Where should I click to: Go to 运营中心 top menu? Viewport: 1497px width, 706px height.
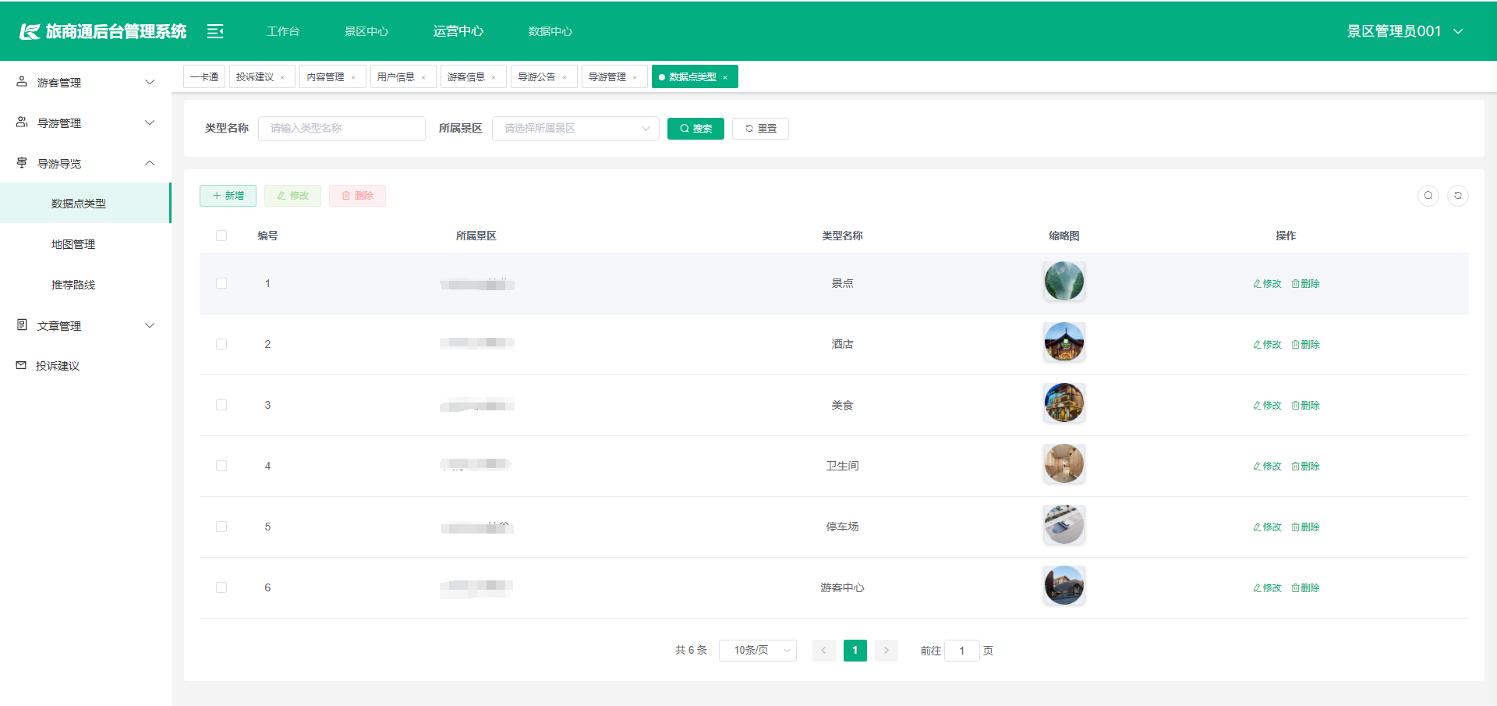(x=458, y=31)
